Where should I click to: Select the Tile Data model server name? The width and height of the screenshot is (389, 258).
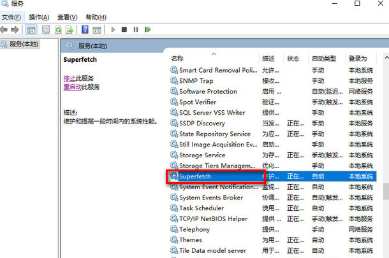212,250
